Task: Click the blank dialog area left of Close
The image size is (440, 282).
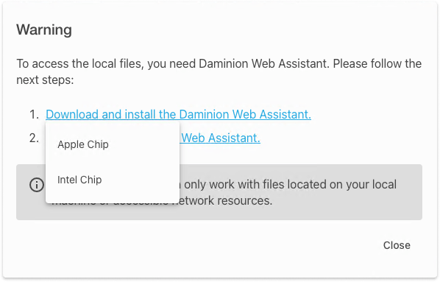Action: point(196,245)
